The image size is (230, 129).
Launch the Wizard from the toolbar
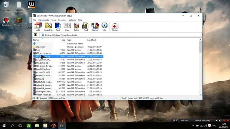click(x=95, y=27)
